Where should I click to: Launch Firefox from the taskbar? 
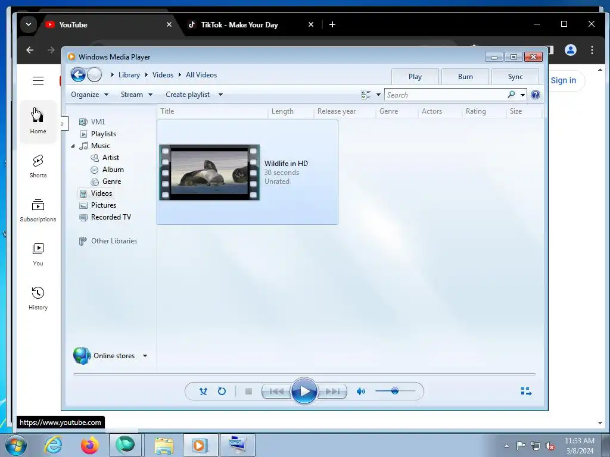tap(89, 445)
